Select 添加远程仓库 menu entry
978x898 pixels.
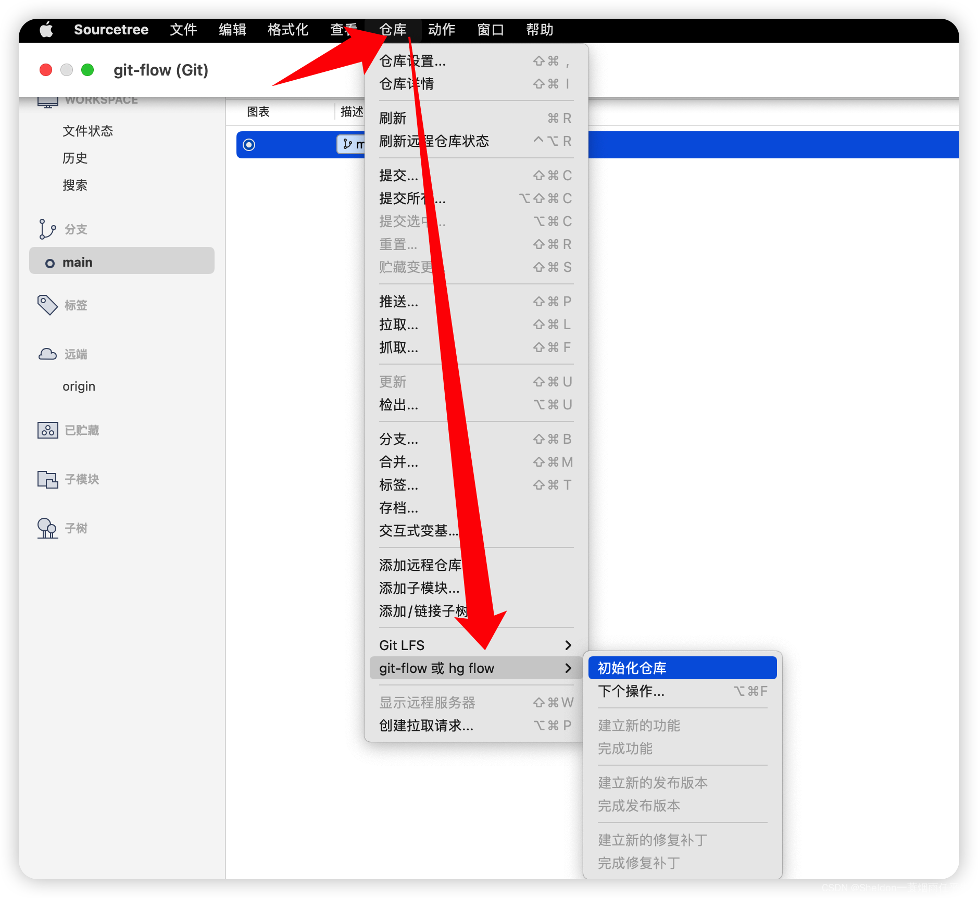click(x=476, y=565)
